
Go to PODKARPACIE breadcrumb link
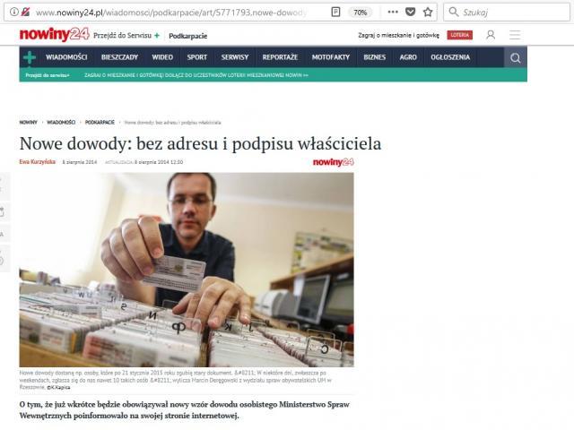[x=100, y=122]
